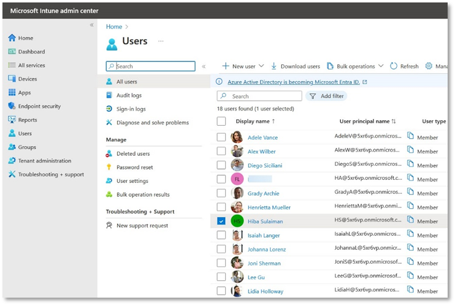Copy Adele Vance's user principal name
The width and height of the screenshot is (455, 305).
click(x=411, y=137)
